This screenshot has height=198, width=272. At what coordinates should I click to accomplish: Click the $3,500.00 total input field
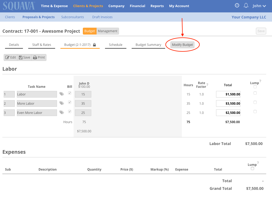228,103
